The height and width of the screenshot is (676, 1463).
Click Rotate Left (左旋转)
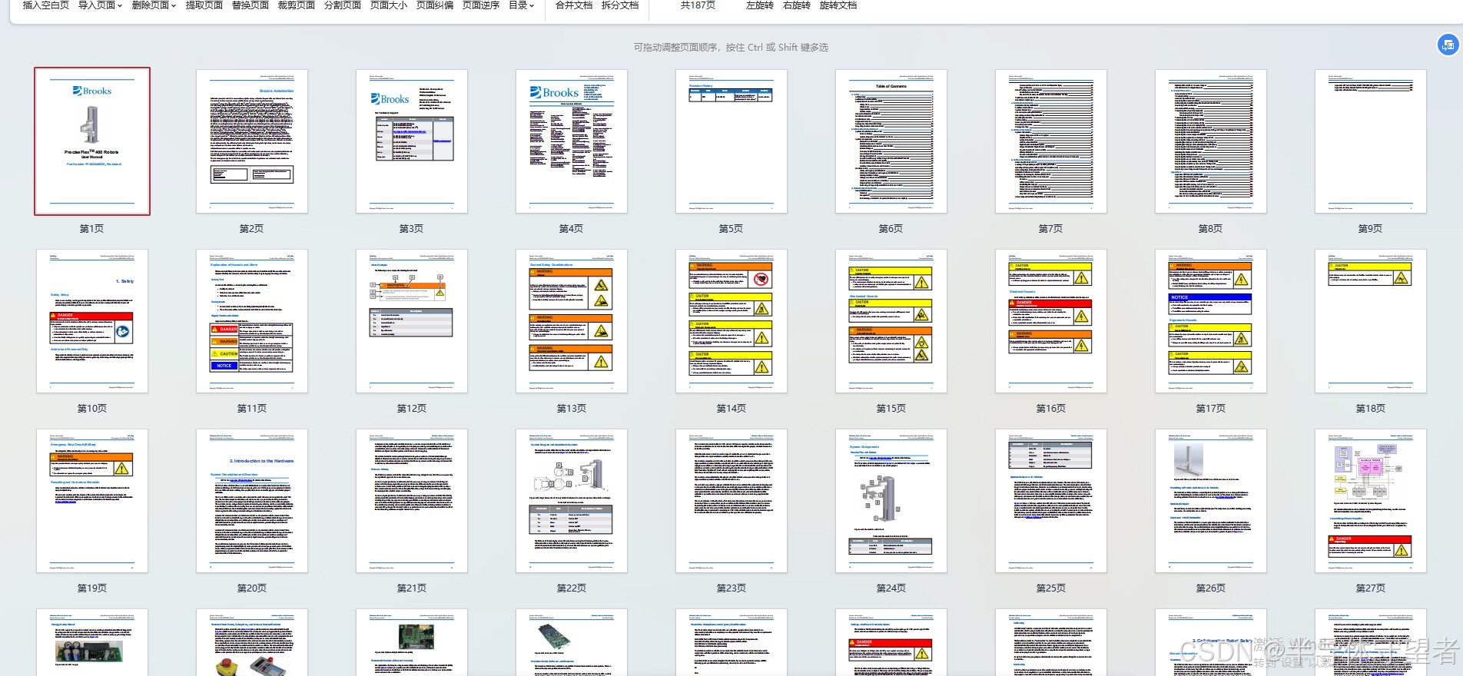click(759, 5)
